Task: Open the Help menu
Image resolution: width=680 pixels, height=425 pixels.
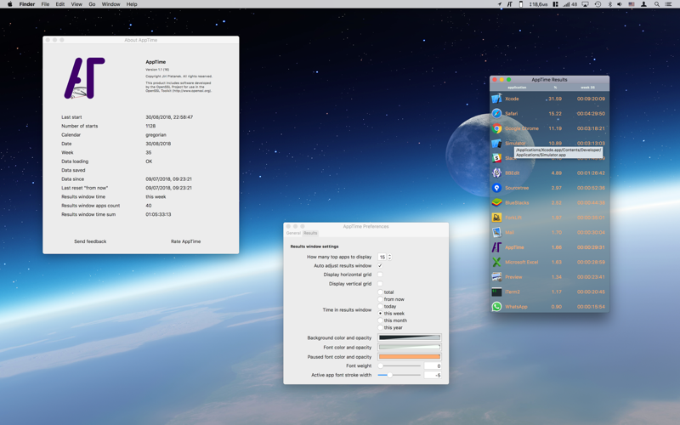Action: [132, 4]
